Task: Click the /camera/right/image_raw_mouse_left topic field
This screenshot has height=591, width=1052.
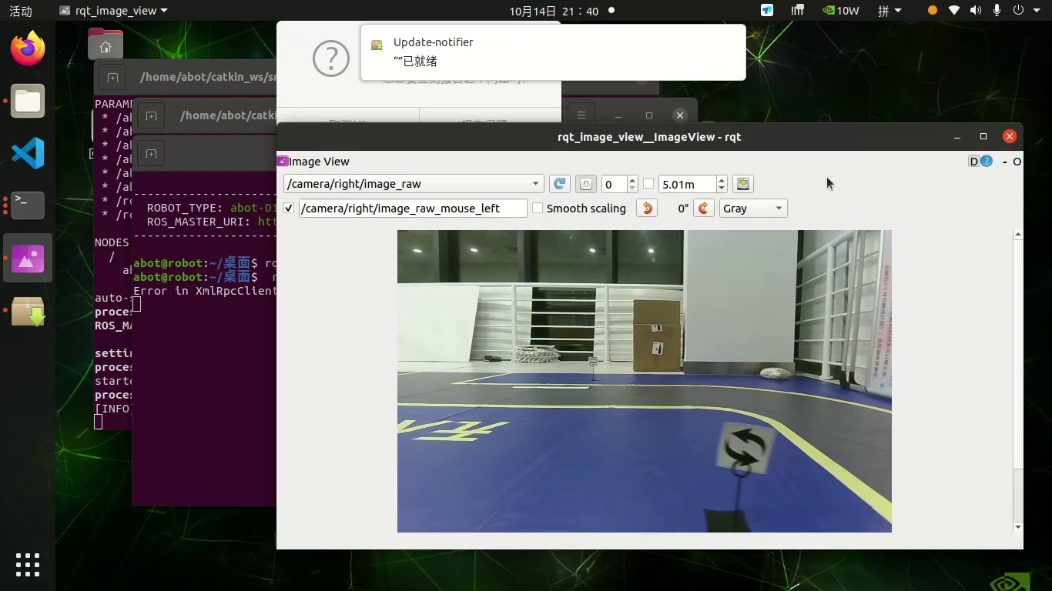Action: [413, 209]
